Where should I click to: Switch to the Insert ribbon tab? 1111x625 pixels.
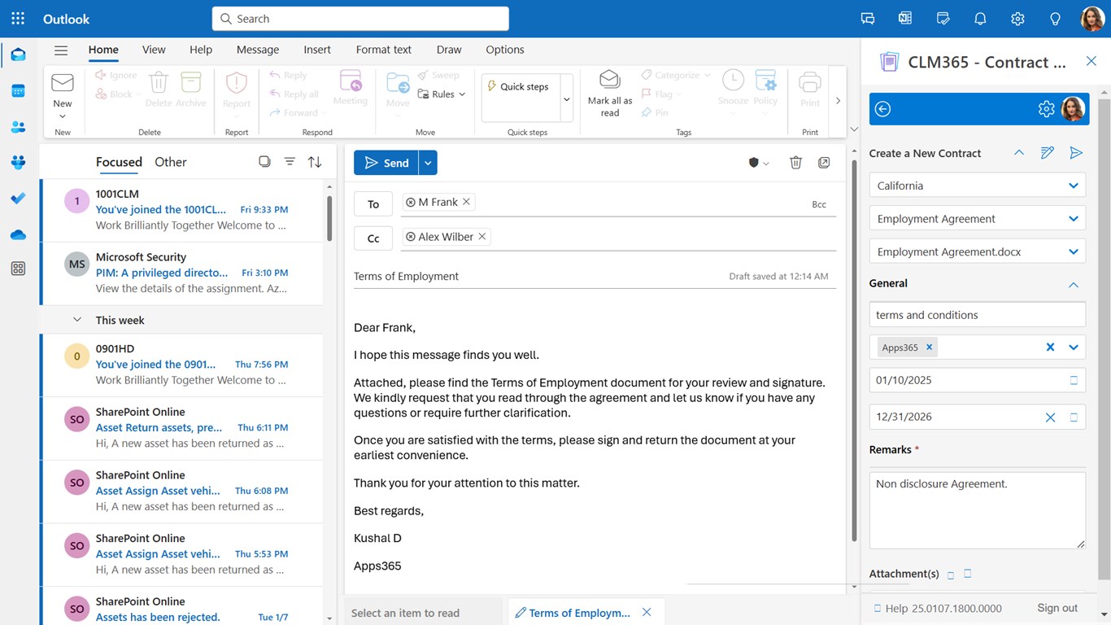(x=317, y=50)
